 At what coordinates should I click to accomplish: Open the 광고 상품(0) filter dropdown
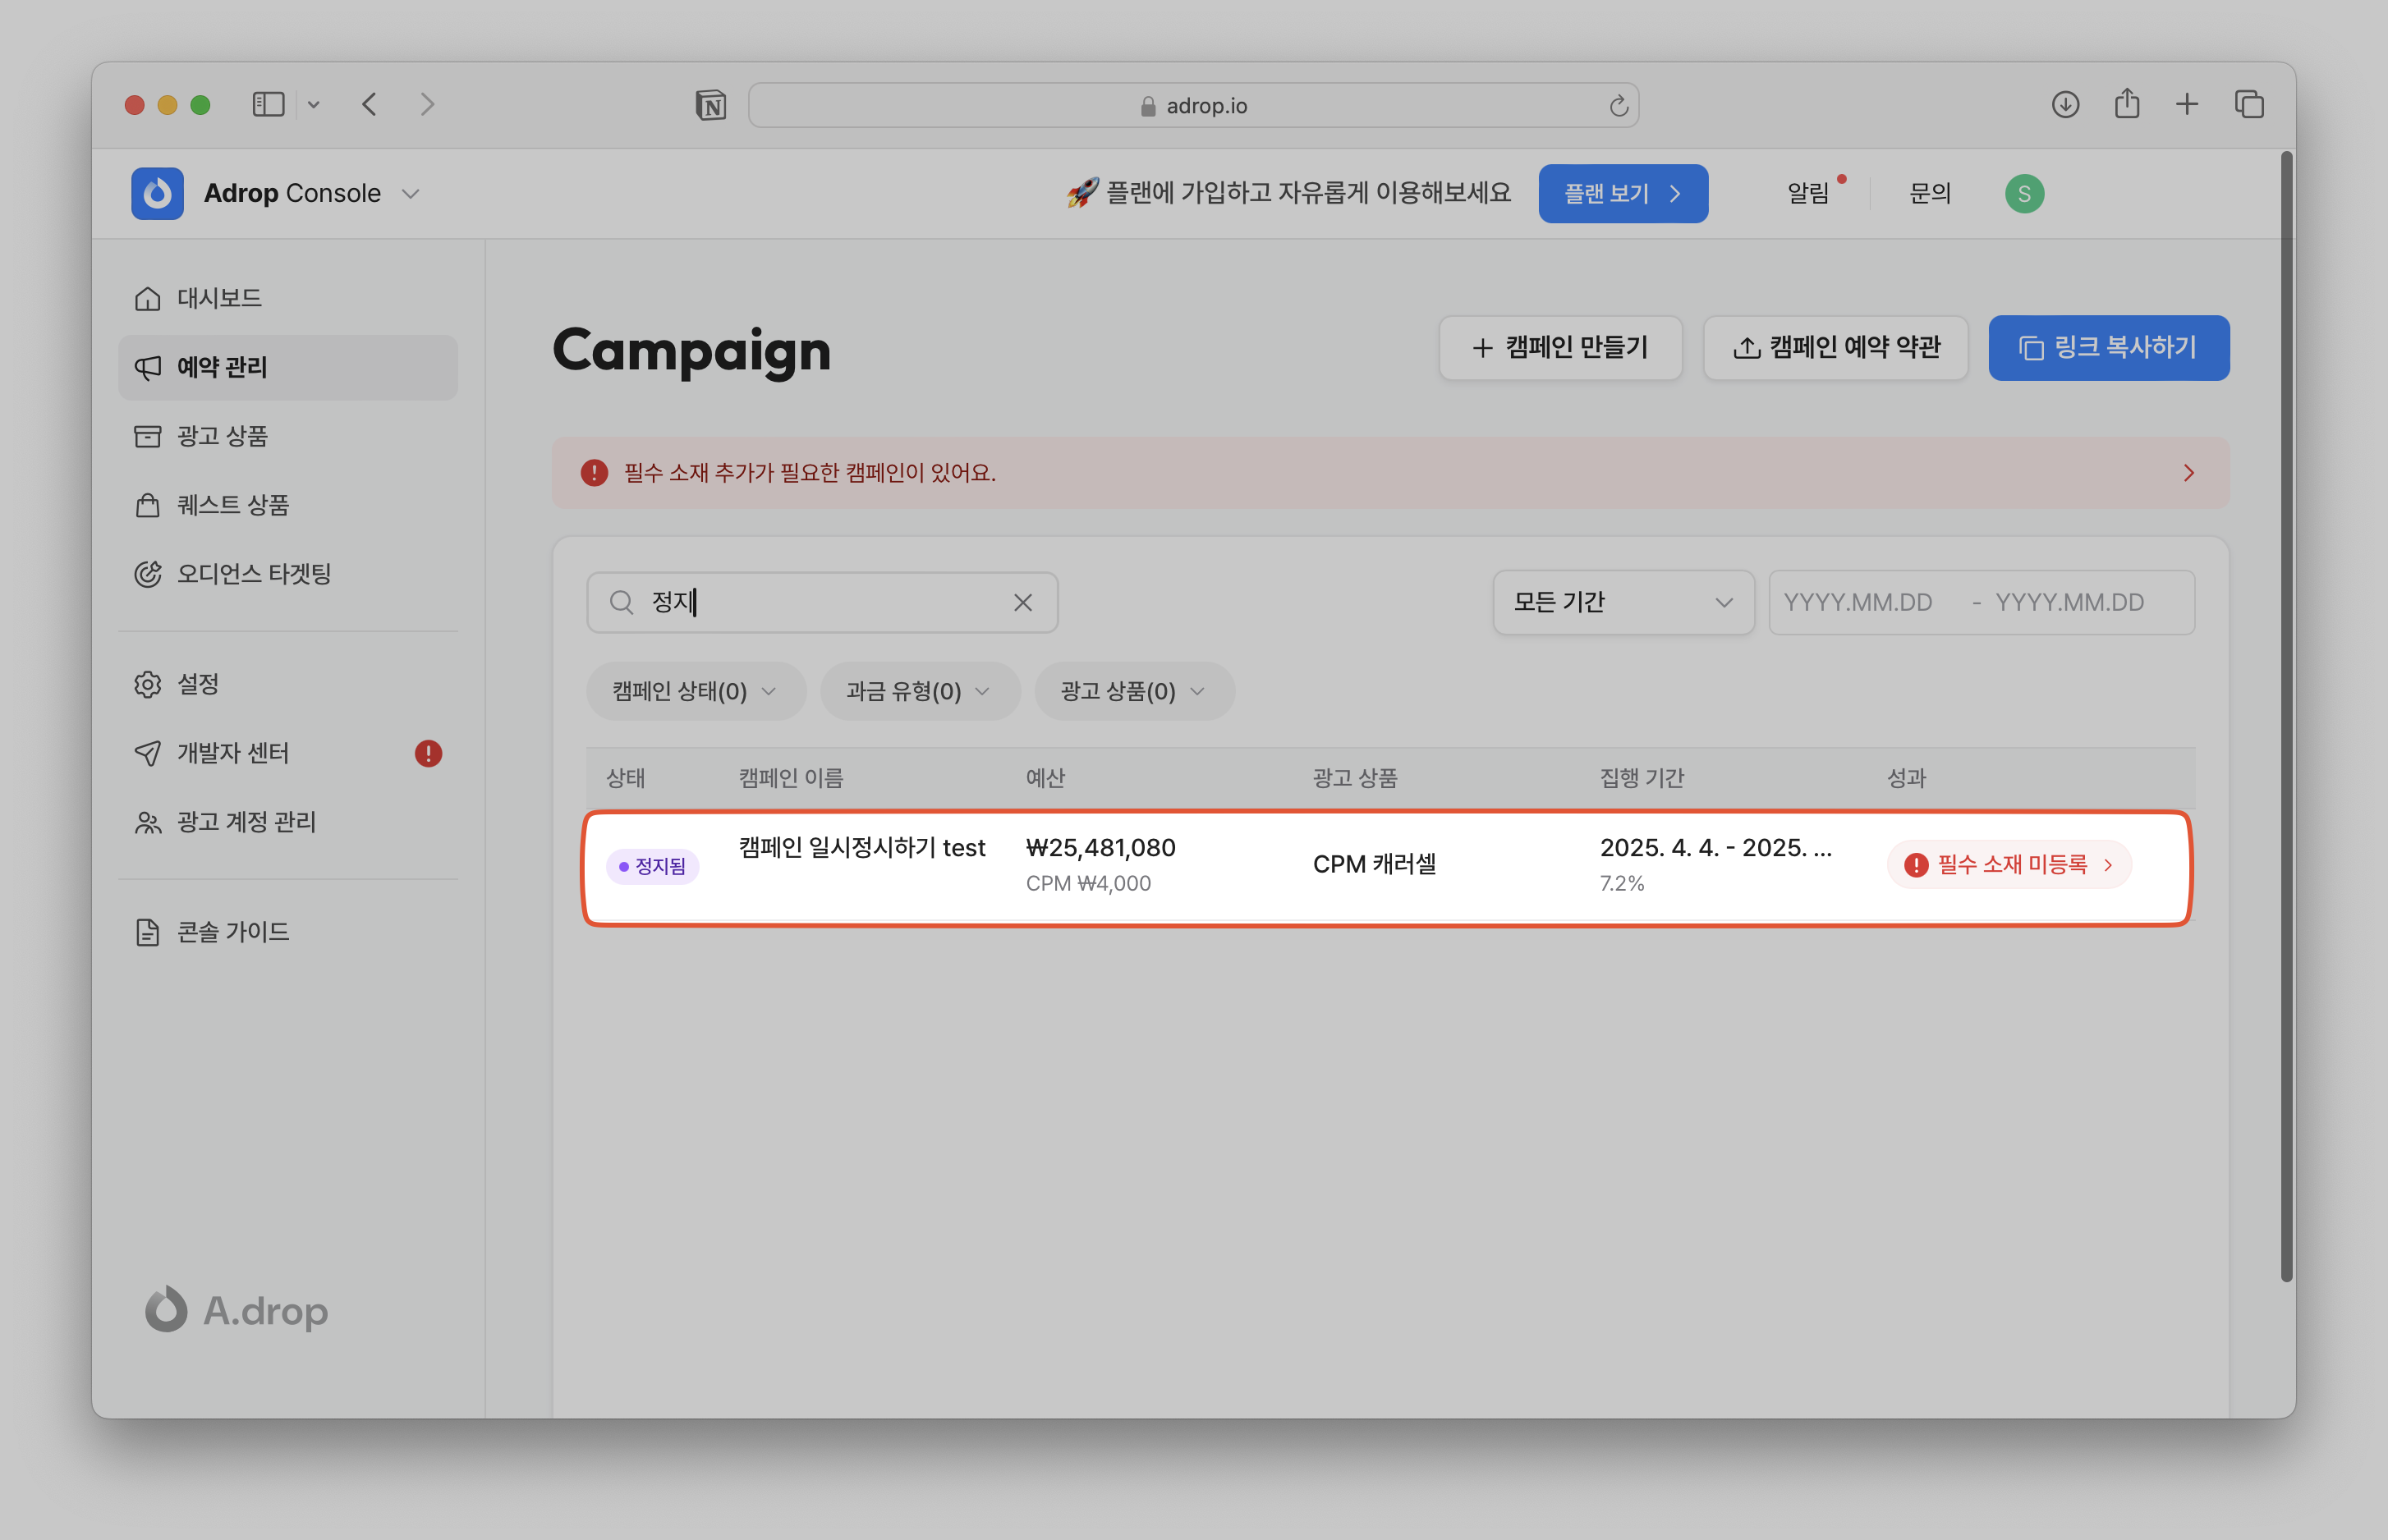1133,691
